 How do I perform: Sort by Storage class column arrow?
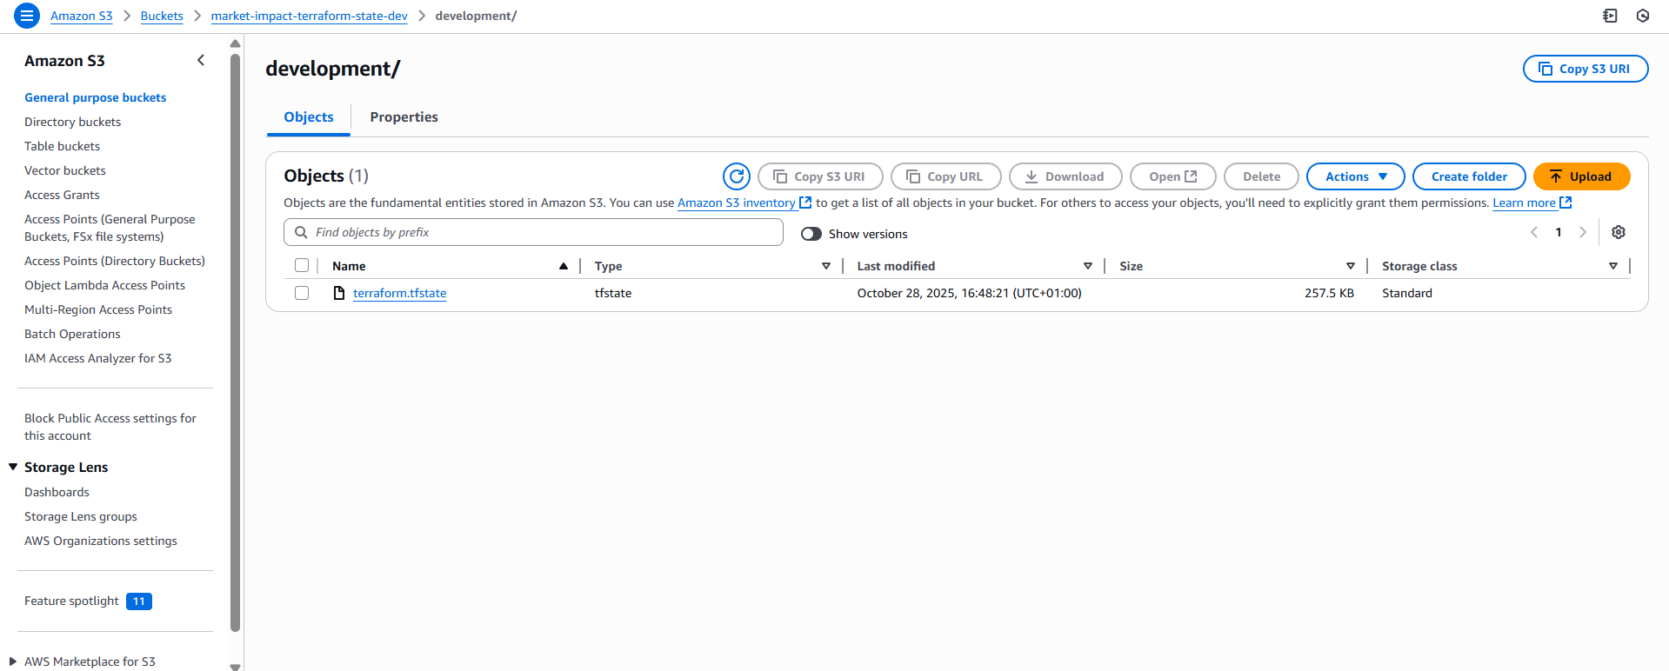1613,266
